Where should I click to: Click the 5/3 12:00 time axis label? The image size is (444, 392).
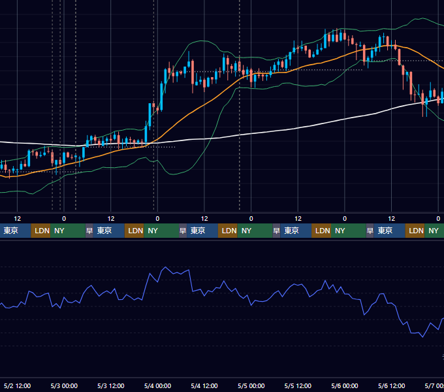(111, 385)
